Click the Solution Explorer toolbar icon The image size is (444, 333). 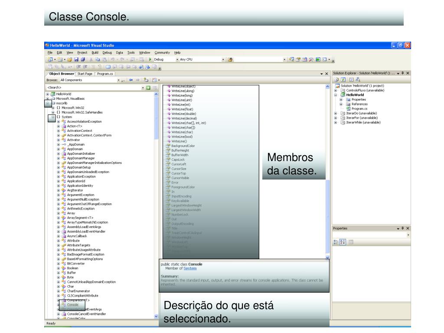click(291, 59)
